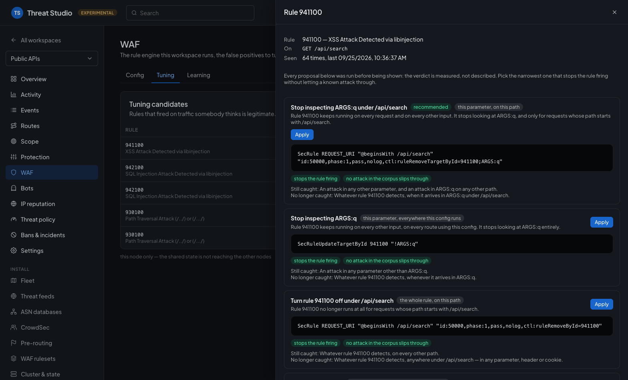Apply the Stop inspecting ARGS:q everywhere proposal

(602, 222)
